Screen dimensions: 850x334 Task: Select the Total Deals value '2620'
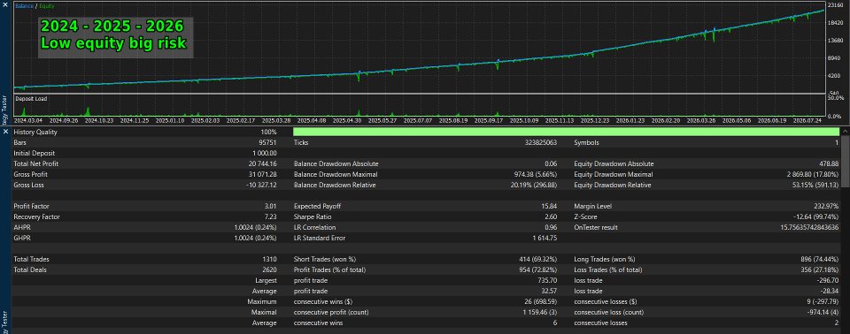click(269, 269)
